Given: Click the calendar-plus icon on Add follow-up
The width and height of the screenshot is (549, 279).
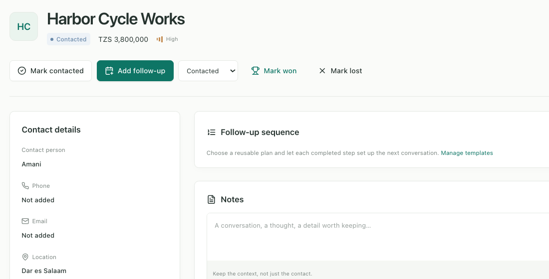Looking at the screenshot, I should tap(109, 71).
